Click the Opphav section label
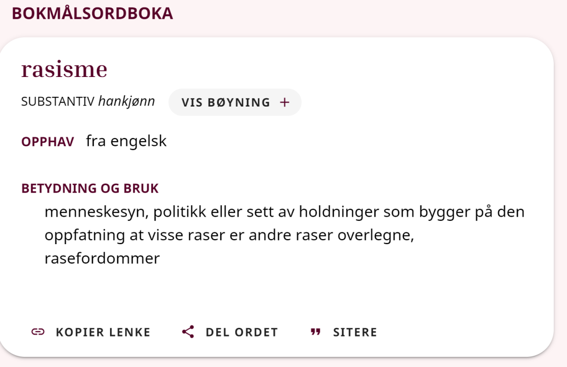Viewport: 567px width, 367px height. tap(48, 141)
